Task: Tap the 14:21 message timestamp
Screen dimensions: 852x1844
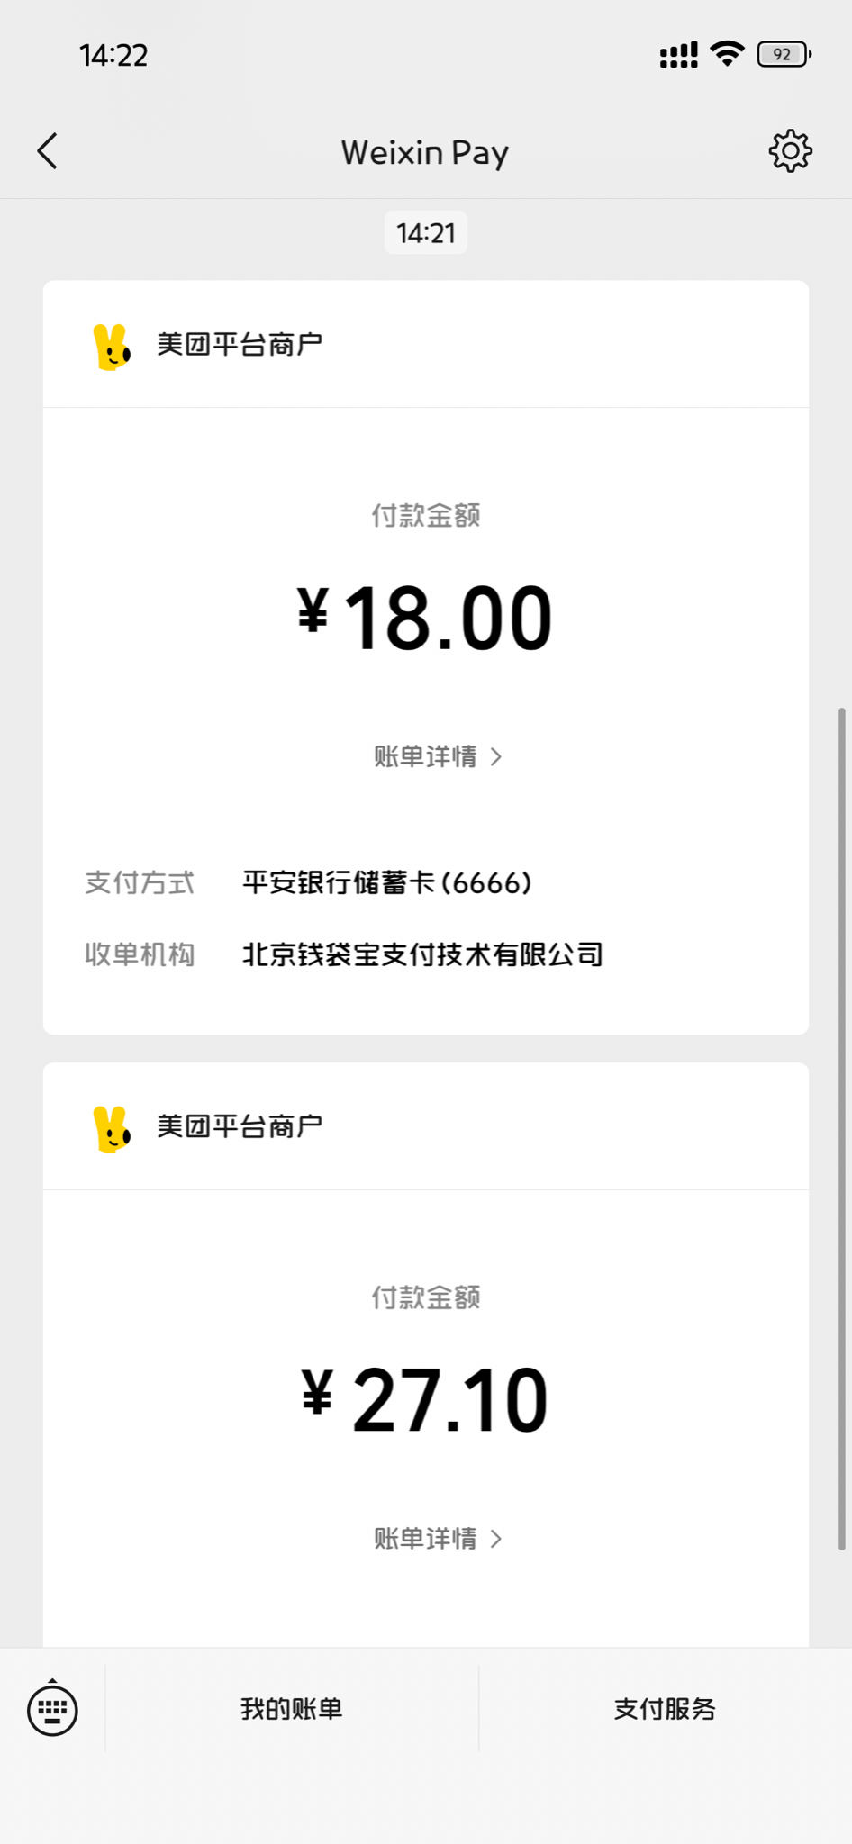Action: pyautogui.click(x=426, y=233)
